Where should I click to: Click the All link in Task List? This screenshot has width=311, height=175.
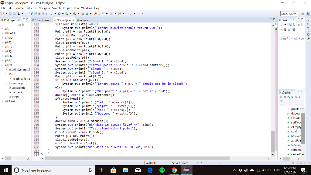295,39
